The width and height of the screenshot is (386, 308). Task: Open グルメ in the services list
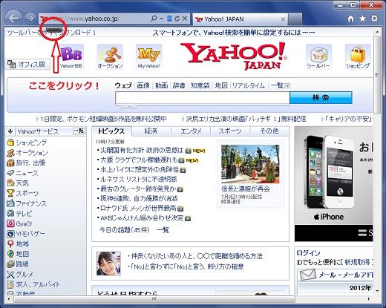pyautogui.click(x=24, y=274)
